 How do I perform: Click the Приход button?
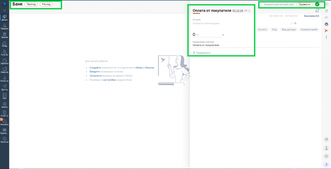(x=31, y=5)
